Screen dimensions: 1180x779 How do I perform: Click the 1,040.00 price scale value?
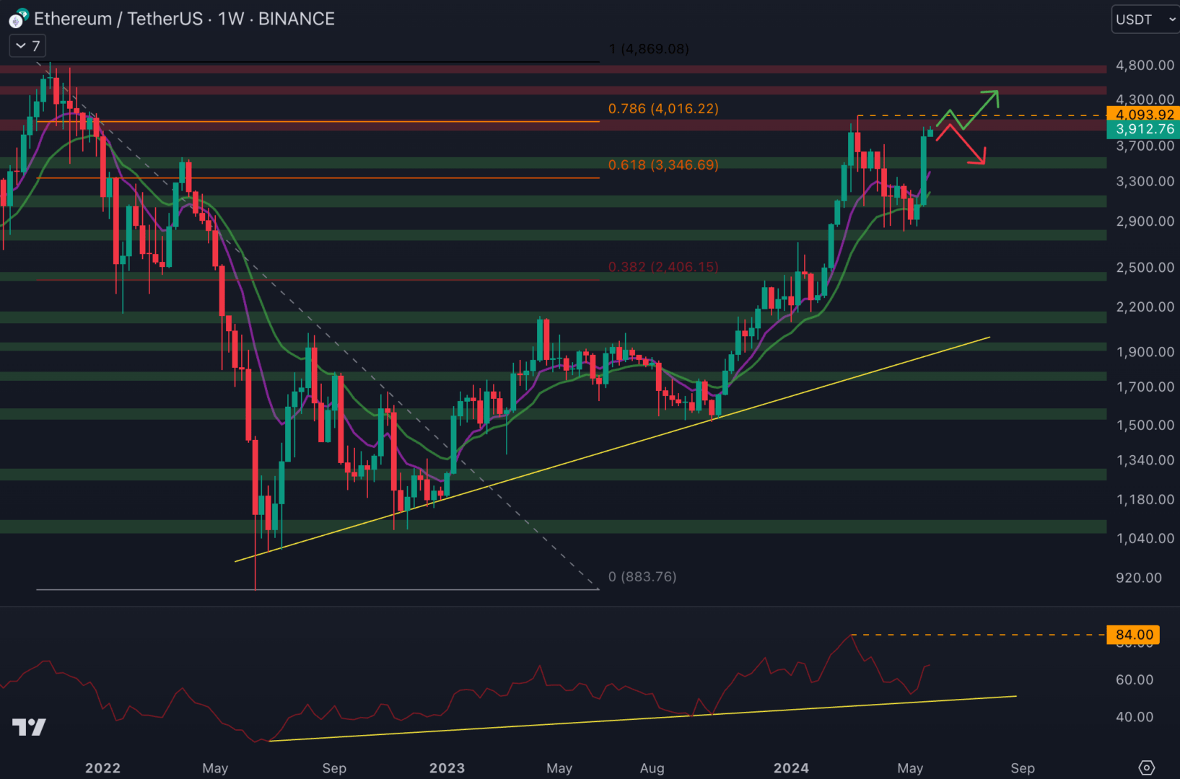pos(1145,538)
